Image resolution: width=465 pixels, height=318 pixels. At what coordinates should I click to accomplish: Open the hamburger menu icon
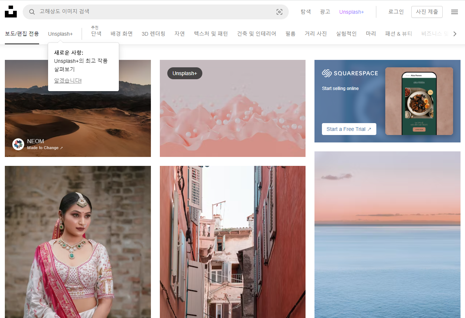(455, 12)
